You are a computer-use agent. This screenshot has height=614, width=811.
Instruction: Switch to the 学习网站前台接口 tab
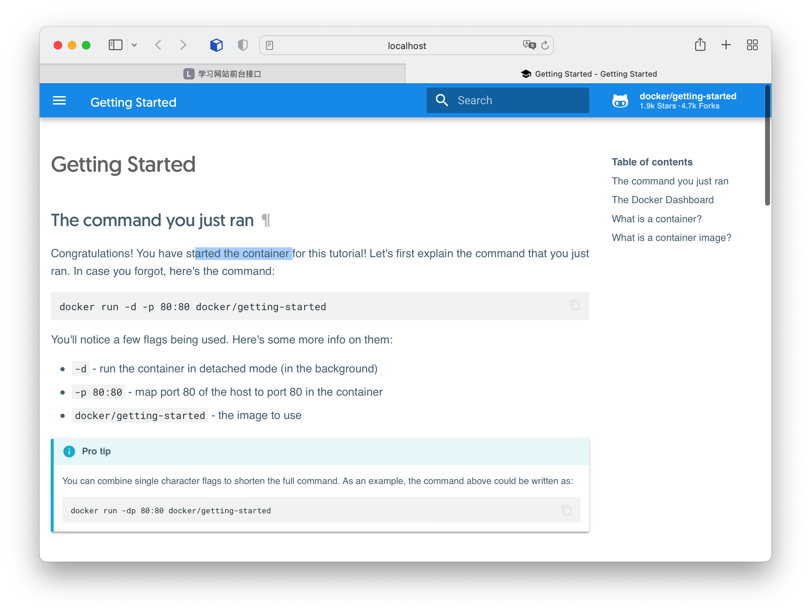(222, 74)
